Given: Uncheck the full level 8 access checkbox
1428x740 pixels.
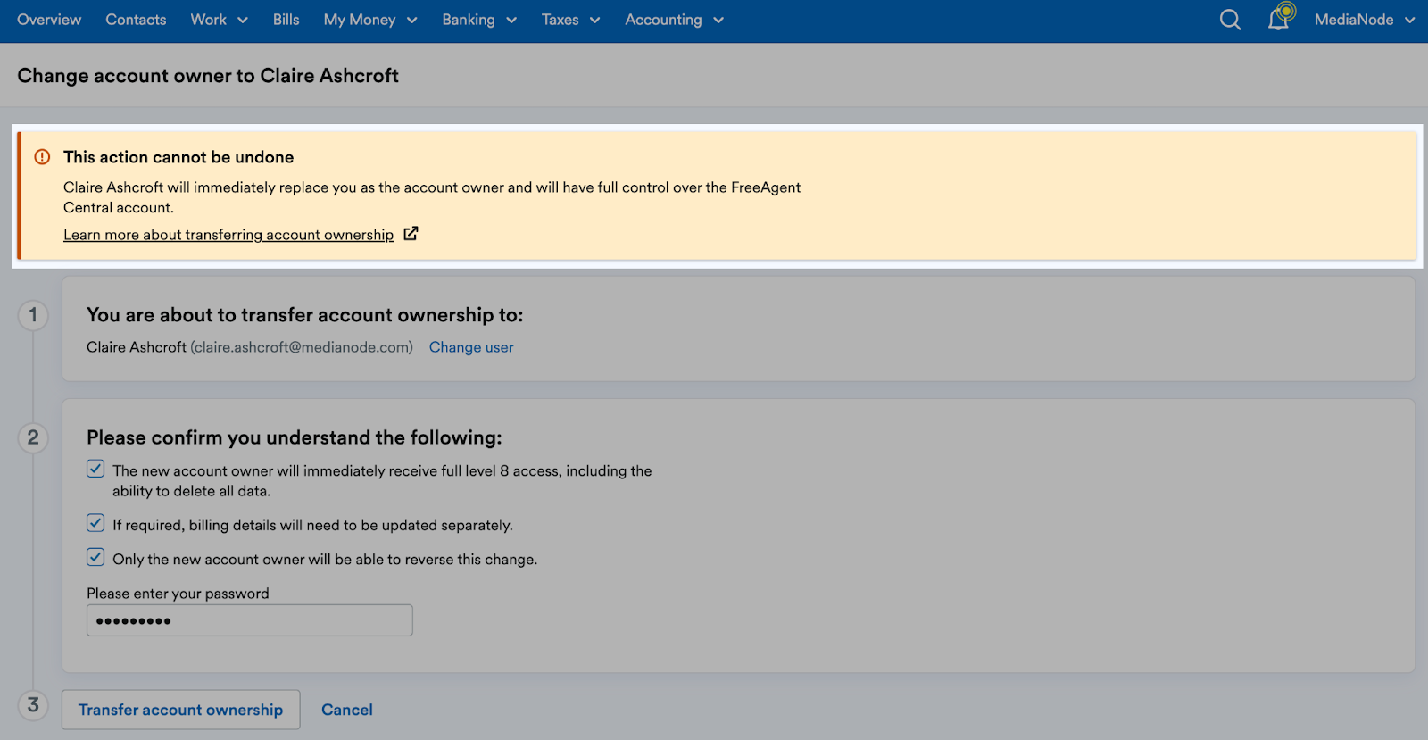Looking at the screenshot, I should point(95,469).
